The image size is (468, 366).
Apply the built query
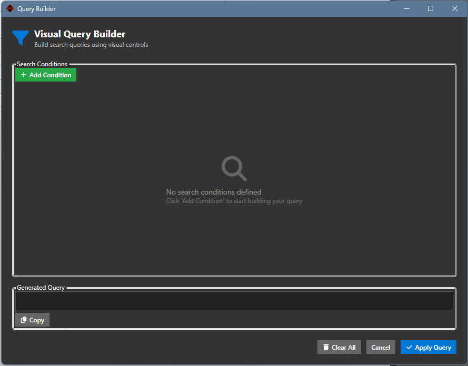[429, 347]
